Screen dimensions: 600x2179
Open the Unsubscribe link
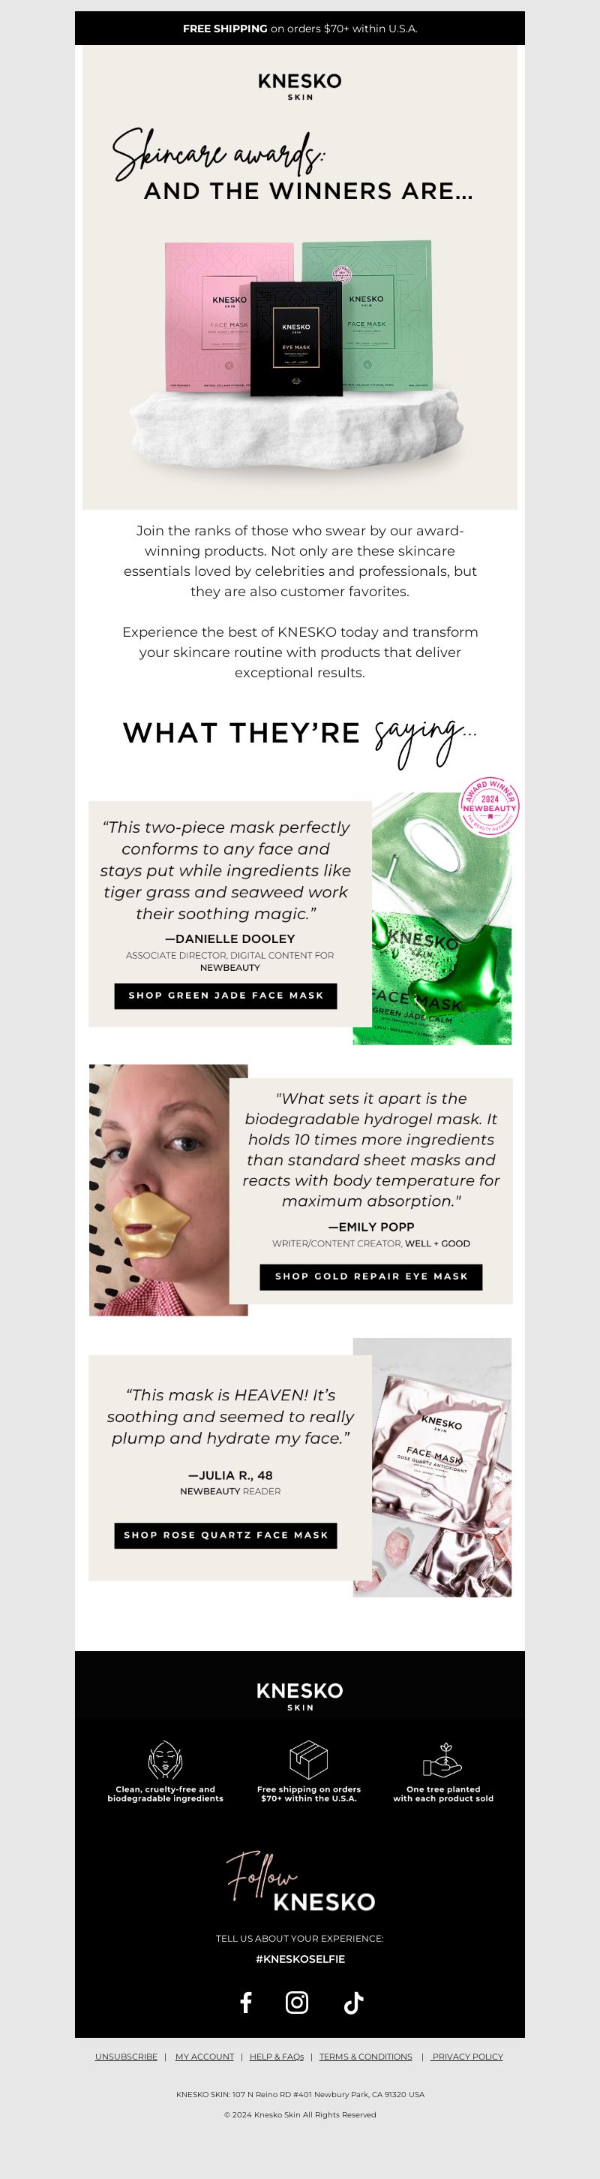click(x=126, y=2057)
